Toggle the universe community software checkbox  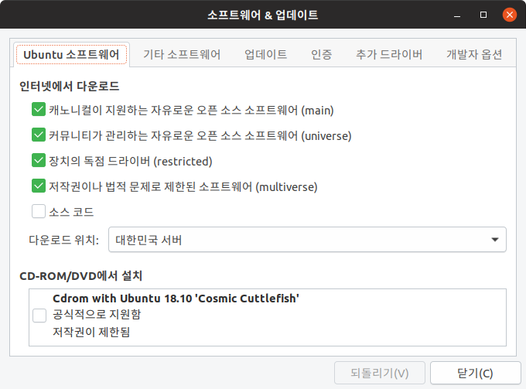39,135
